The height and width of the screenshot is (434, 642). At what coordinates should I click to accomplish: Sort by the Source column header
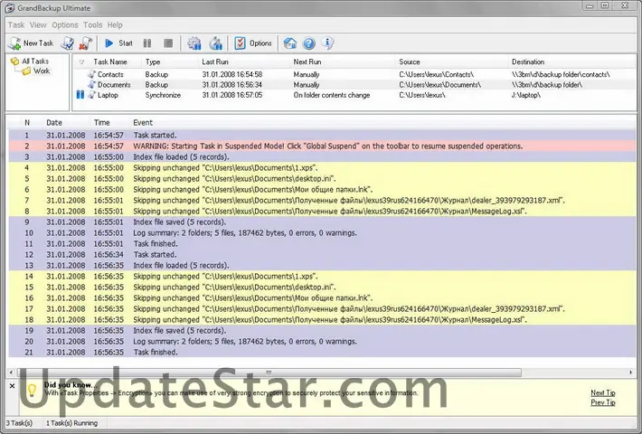tap(410, 61)
